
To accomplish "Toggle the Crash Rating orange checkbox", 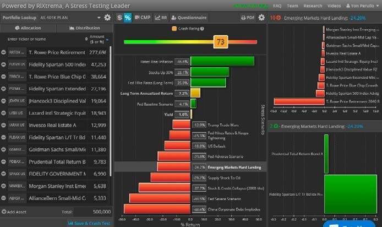I will click(x=174, y=28).
